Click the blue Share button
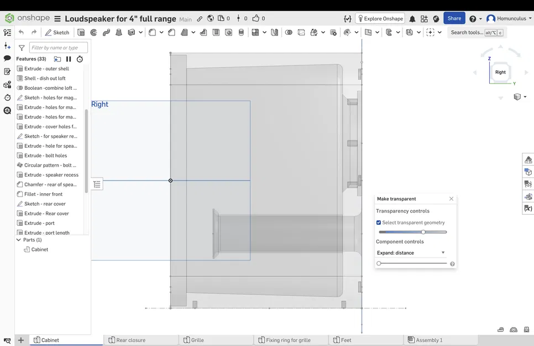This screenshot has height=346, width=534. pos(454,18)
